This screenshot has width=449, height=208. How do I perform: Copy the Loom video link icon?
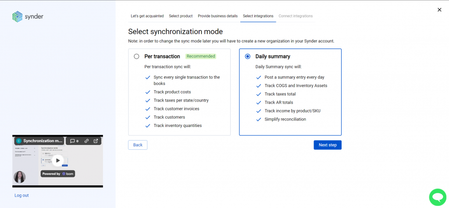(86, 141)
